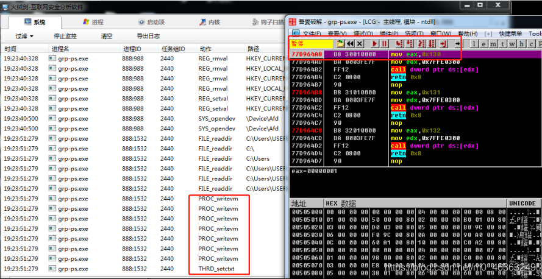
Task: Open Threads window with the t button
Action: pyautogui.click(x=502, y=44)
